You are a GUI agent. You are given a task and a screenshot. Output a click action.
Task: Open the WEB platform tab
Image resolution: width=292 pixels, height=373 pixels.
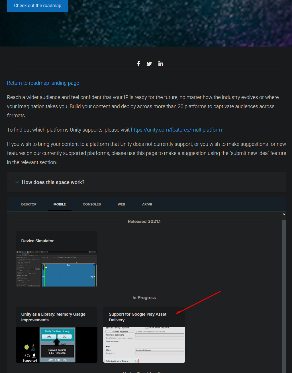pos(121,204)
